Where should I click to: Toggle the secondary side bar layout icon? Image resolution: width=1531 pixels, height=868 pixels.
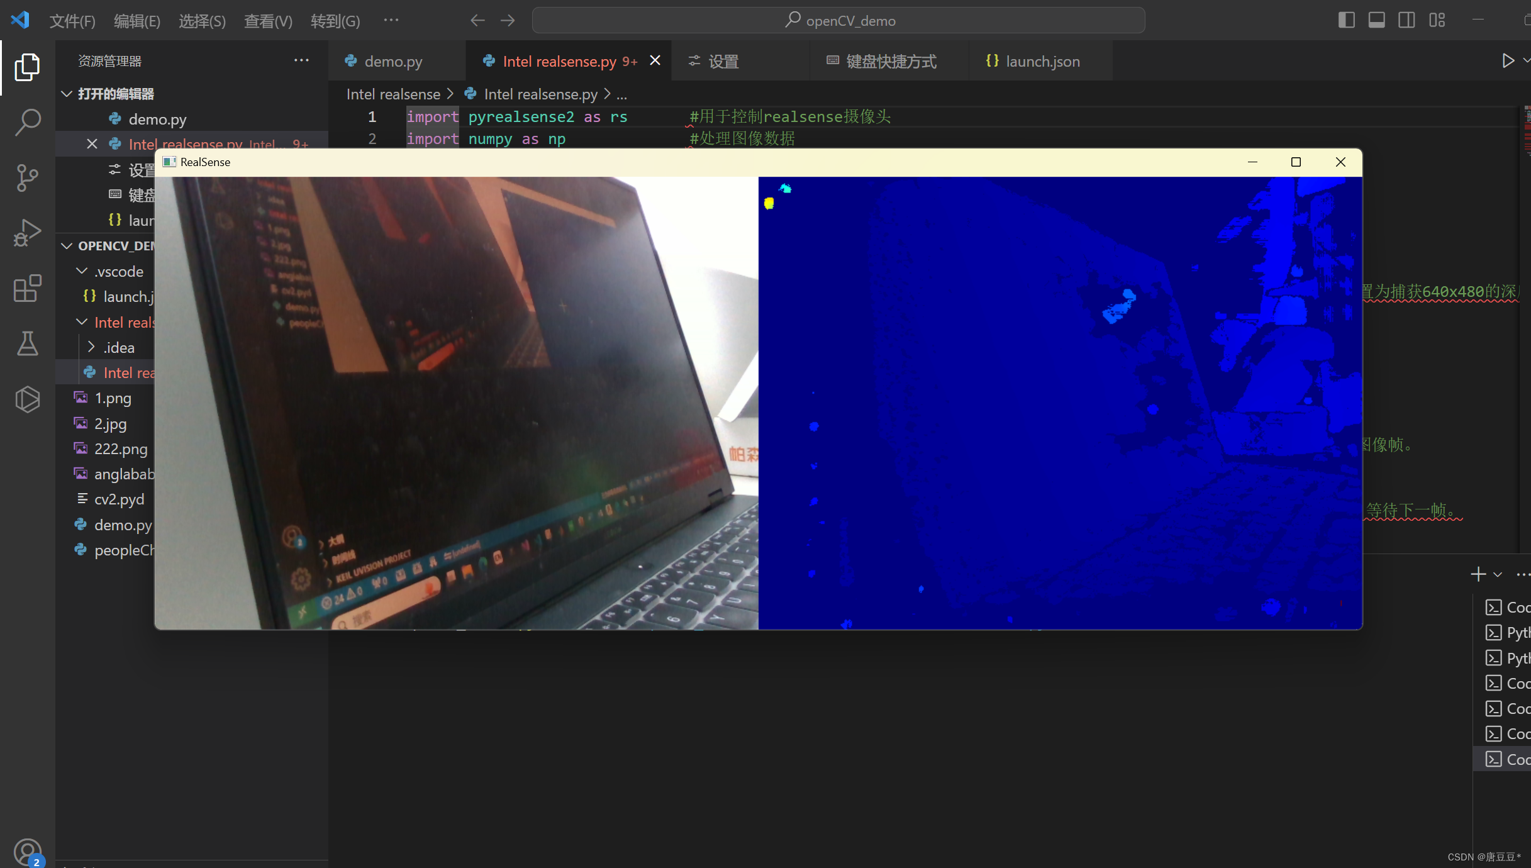coord(1407,20)
